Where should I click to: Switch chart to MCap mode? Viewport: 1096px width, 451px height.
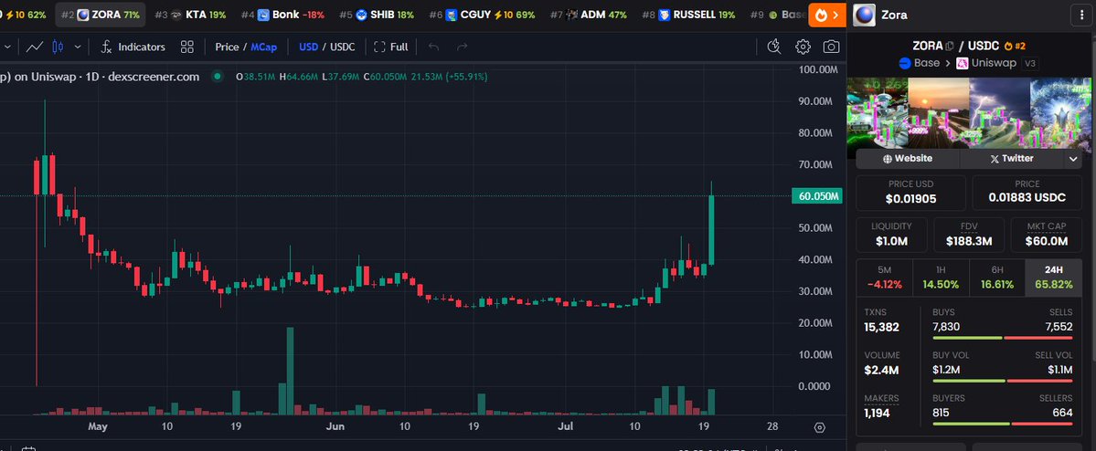point(263,47)
